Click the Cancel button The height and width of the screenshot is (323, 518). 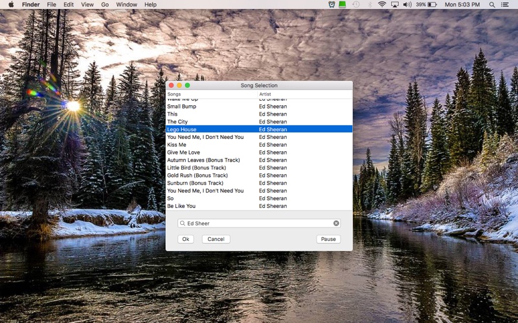(x=216, y=239)
